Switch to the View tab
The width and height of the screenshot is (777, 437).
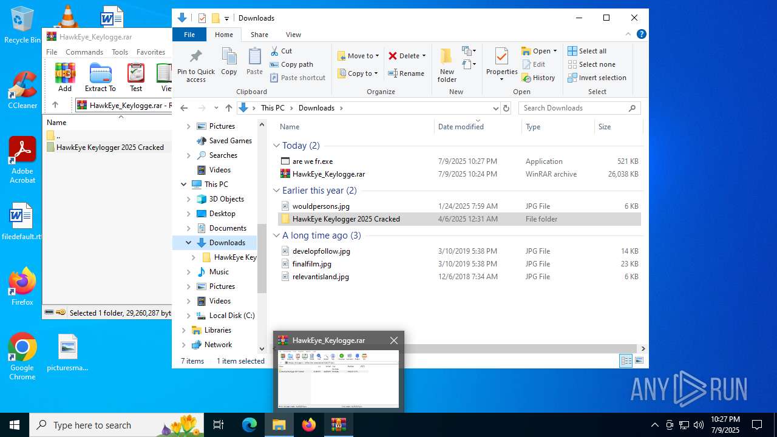click(293, 35)
